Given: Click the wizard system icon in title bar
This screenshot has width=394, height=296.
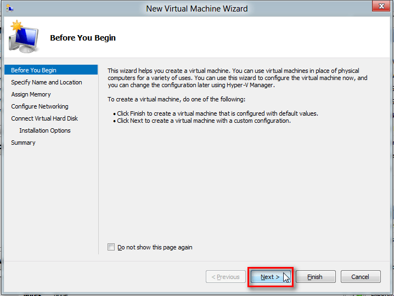Looking at the screenshot, I should 9,8.
